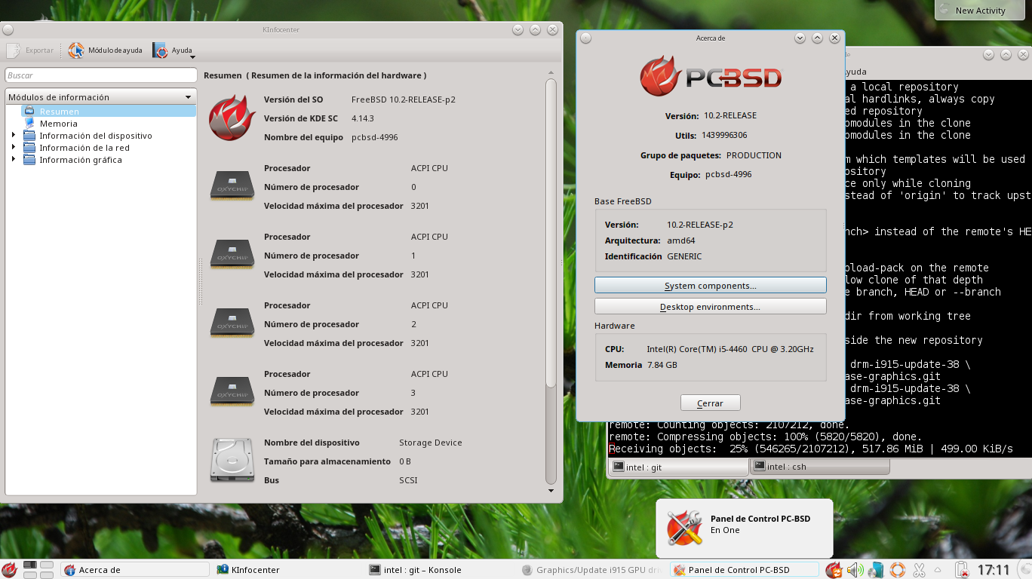Click the CPU chip icon for processor 2
The width and height of the screenshot is (1032, 579).
click(x=232, y=323)
